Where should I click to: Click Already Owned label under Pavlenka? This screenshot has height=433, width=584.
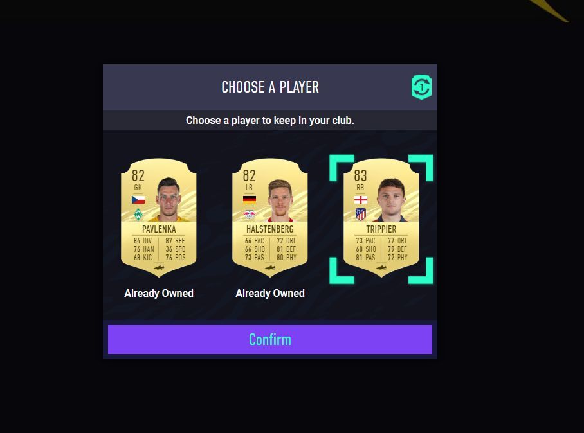tap(159, 293)
